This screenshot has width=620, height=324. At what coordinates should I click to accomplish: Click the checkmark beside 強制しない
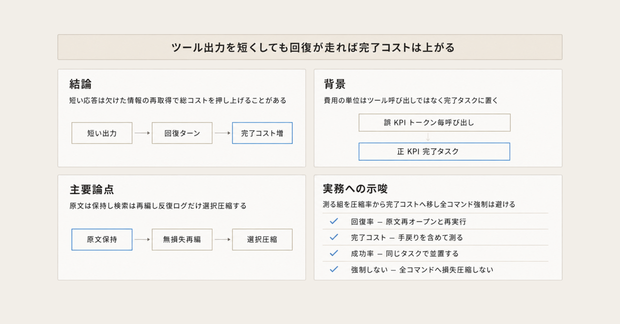(334, 269)
